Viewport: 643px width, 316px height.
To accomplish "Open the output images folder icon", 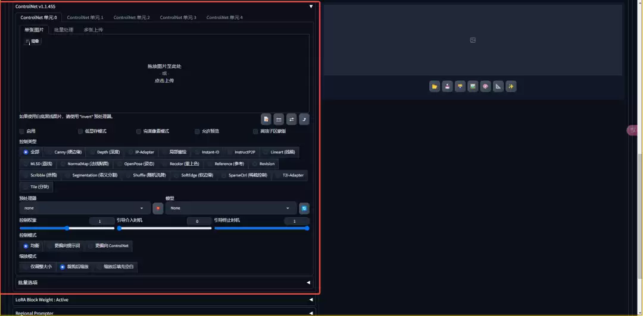I will [x=434, y=86].
